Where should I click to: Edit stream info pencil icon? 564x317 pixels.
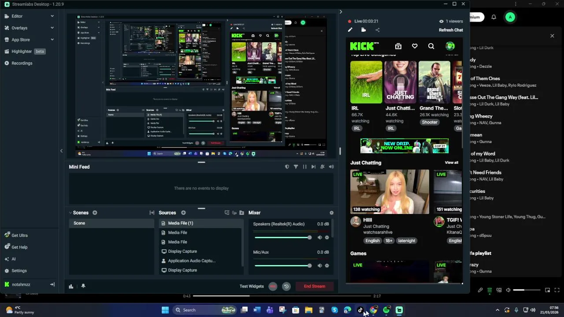pyautogui.click(x=350, y=30)
